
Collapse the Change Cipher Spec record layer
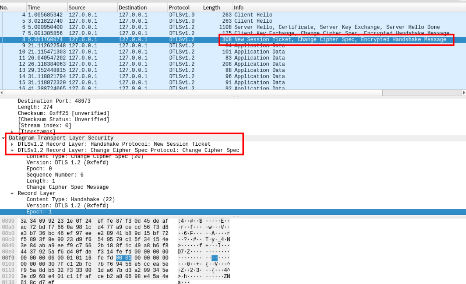[x=12, y=150]
